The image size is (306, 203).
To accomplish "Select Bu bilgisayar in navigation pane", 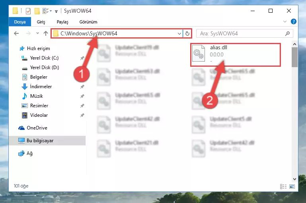I will [x=47, y=141].
